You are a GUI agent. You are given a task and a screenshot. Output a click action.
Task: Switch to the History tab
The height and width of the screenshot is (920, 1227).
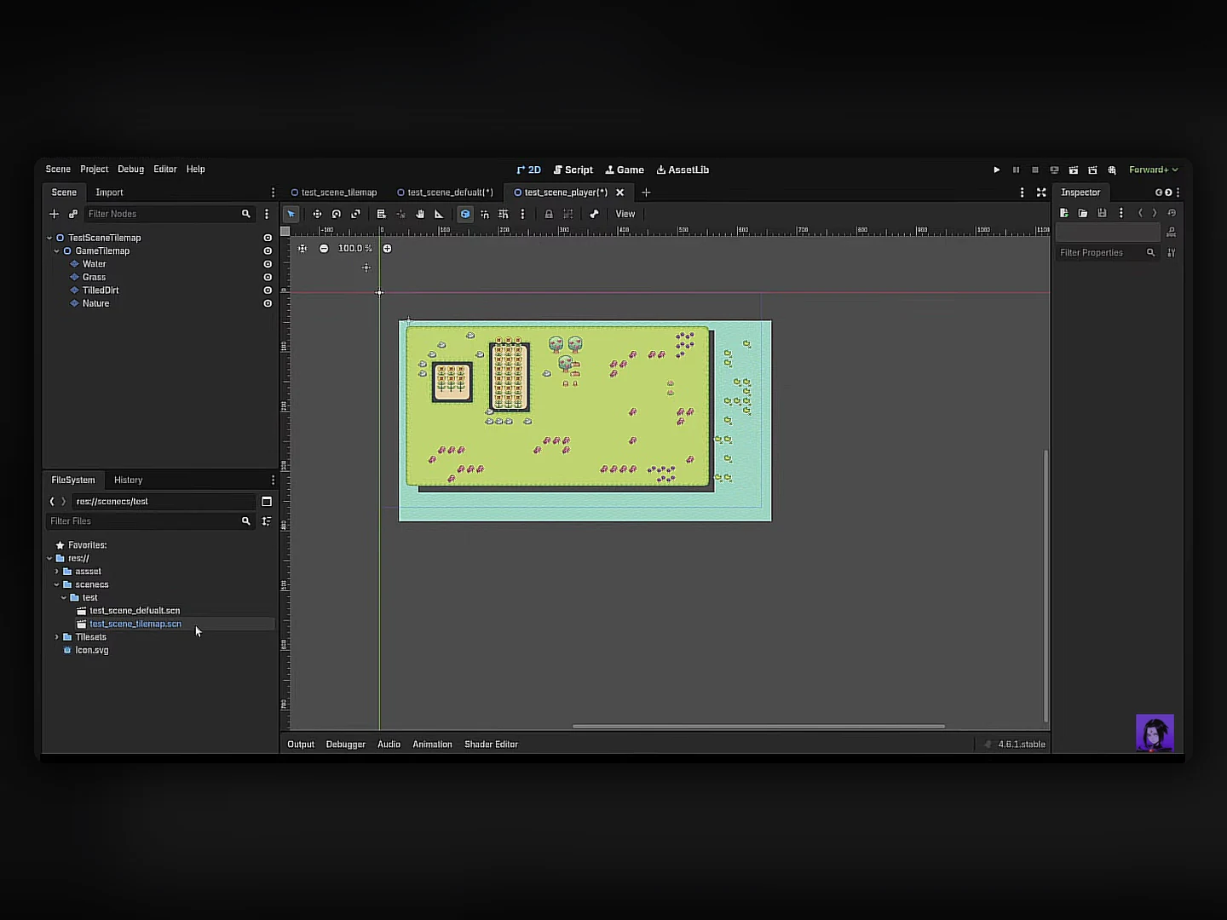tap(128, 480)
